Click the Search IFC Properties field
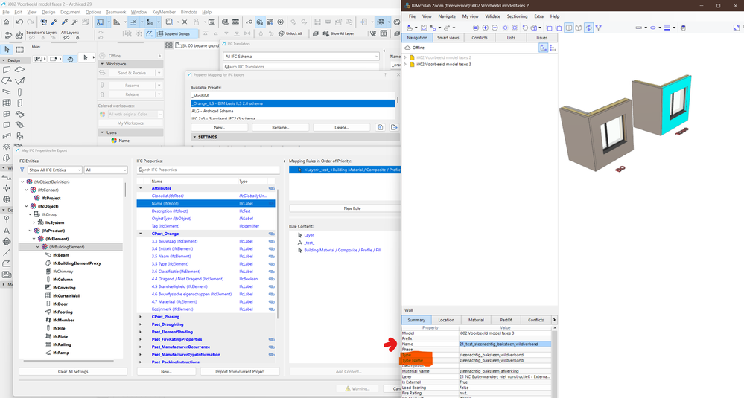The image size is (744, 398). pyautogui.click(x=206, y=170)
